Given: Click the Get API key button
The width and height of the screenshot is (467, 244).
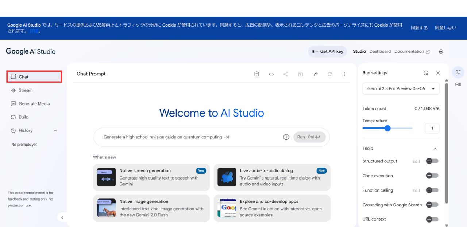Looking at the screenshot, I should (328, 51).
